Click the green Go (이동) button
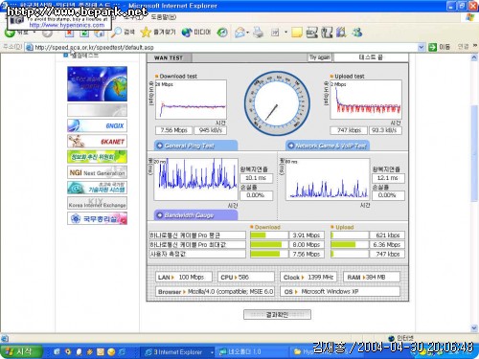This screenshot has width=479, height=359. tap(440, 47)
